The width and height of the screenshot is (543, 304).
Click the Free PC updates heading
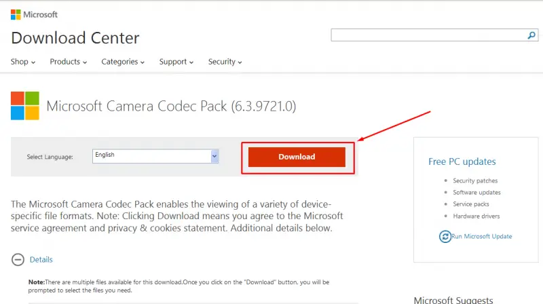coord(462,161)
